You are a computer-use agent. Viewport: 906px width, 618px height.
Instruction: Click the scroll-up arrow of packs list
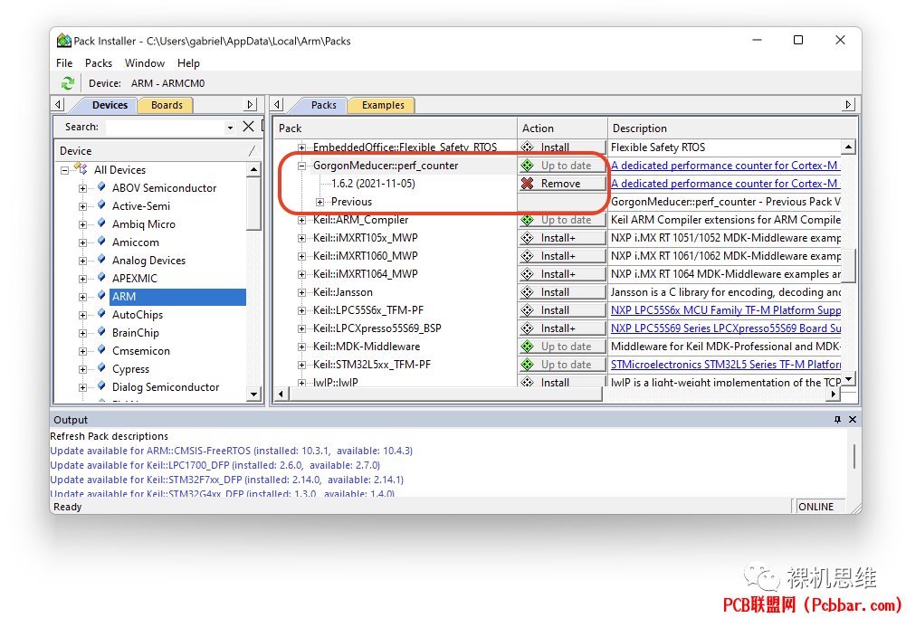tap(848, 147)
